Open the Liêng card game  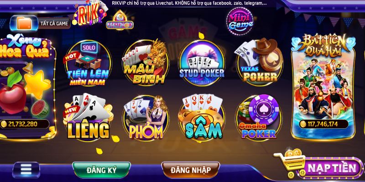click(x=88, y=117)
